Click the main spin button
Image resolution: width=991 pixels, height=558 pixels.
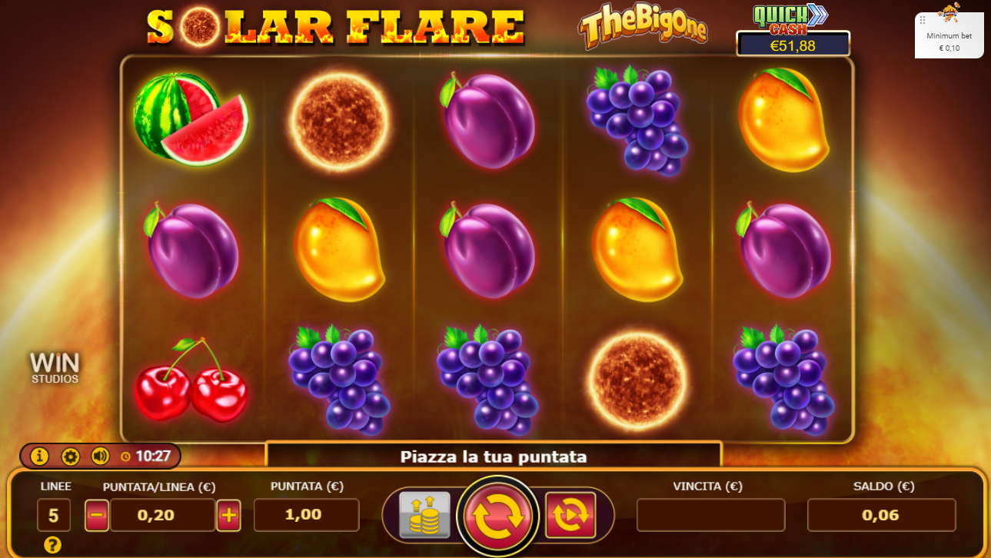(x=498, y=516)
